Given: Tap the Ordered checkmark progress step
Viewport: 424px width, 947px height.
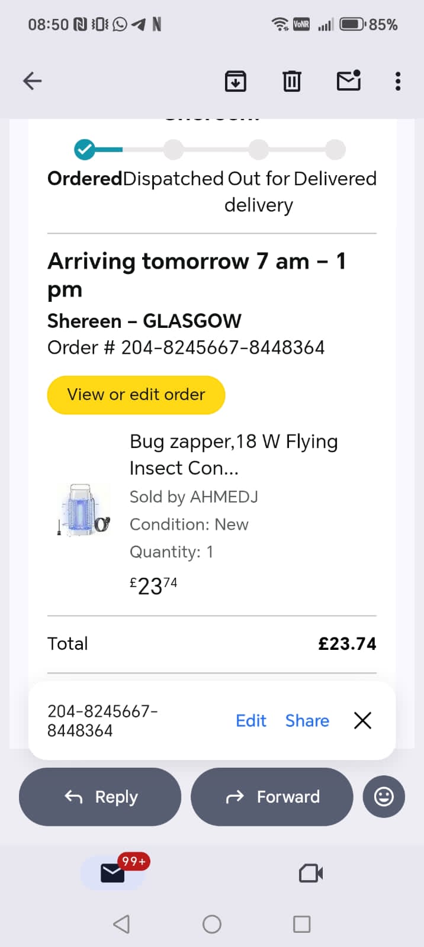Looking at the screenshot, I should [85, 150].
